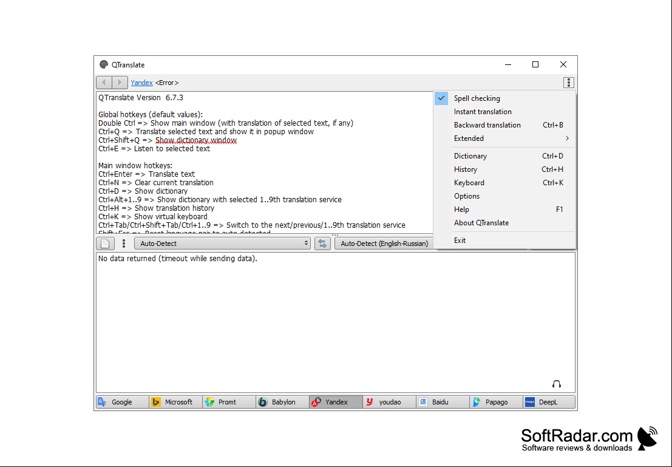Toggle the Spell checking menu option
Screen dimensions: 672x467
point(504,98)
